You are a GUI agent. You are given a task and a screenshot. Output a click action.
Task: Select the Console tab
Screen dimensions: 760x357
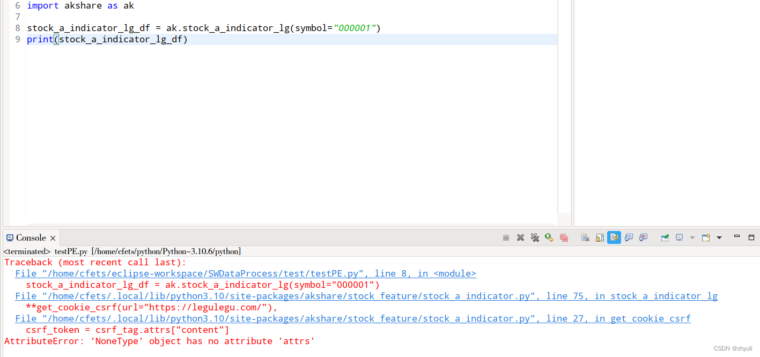[x=31, y=237]
